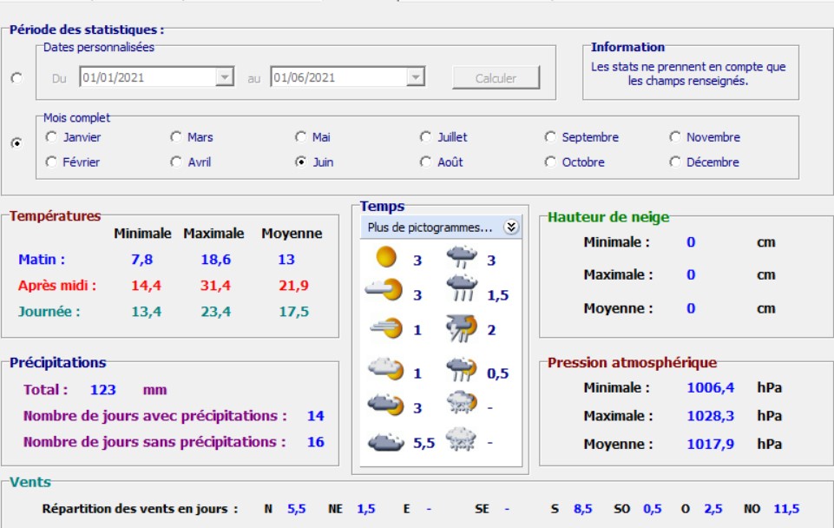This screenshot has width=834, height=528.
Task: Choose Mars as the month
Action: [176, 137]
